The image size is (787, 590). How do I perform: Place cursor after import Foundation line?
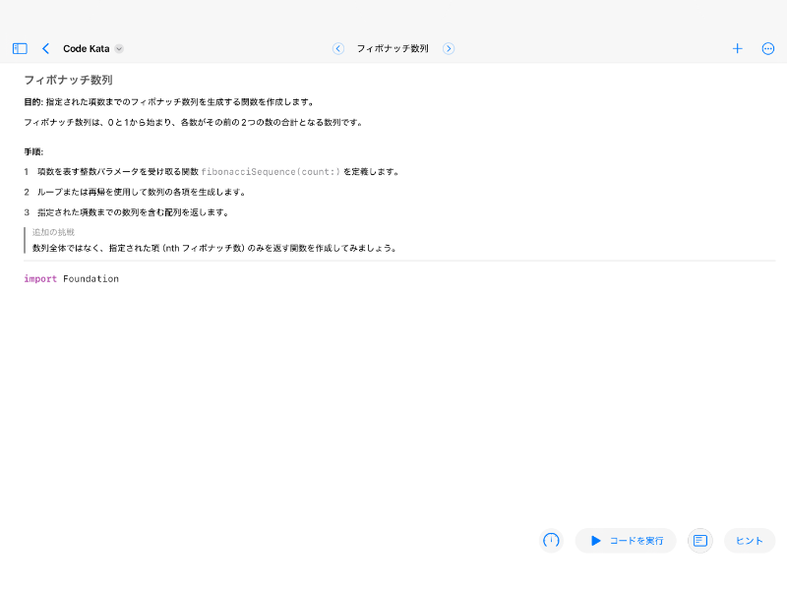(120, 278)
